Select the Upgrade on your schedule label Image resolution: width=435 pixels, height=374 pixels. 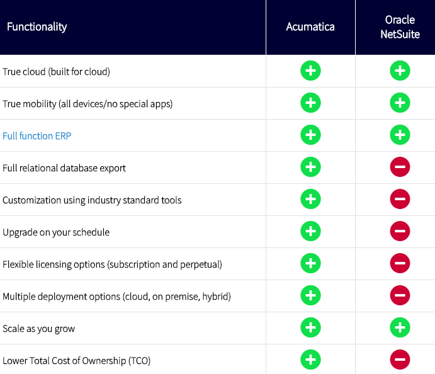click(56, 232)
